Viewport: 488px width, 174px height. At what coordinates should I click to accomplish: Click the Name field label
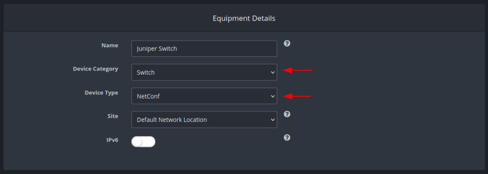pos(110,45)
